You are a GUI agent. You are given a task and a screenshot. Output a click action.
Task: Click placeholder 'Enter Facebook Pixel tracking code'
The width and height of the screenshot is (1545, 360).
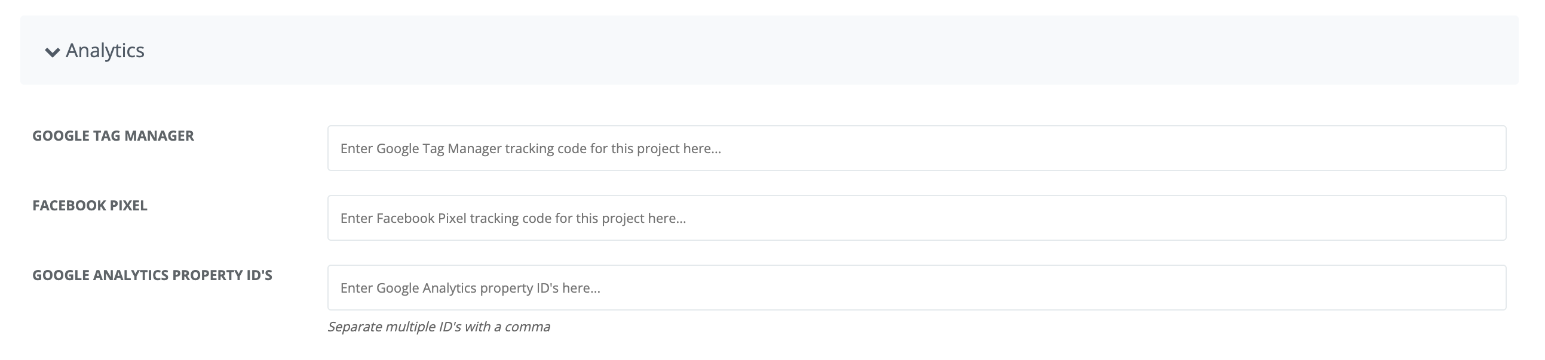pos(513,218)
